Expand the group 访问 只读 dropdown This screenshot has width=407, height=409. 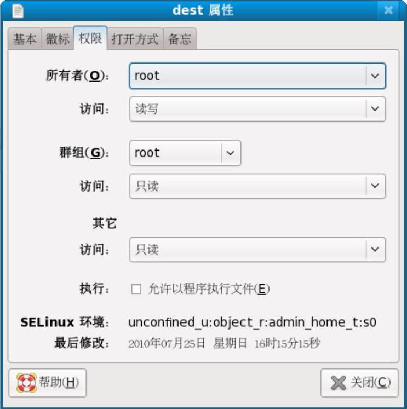(257, 186)
